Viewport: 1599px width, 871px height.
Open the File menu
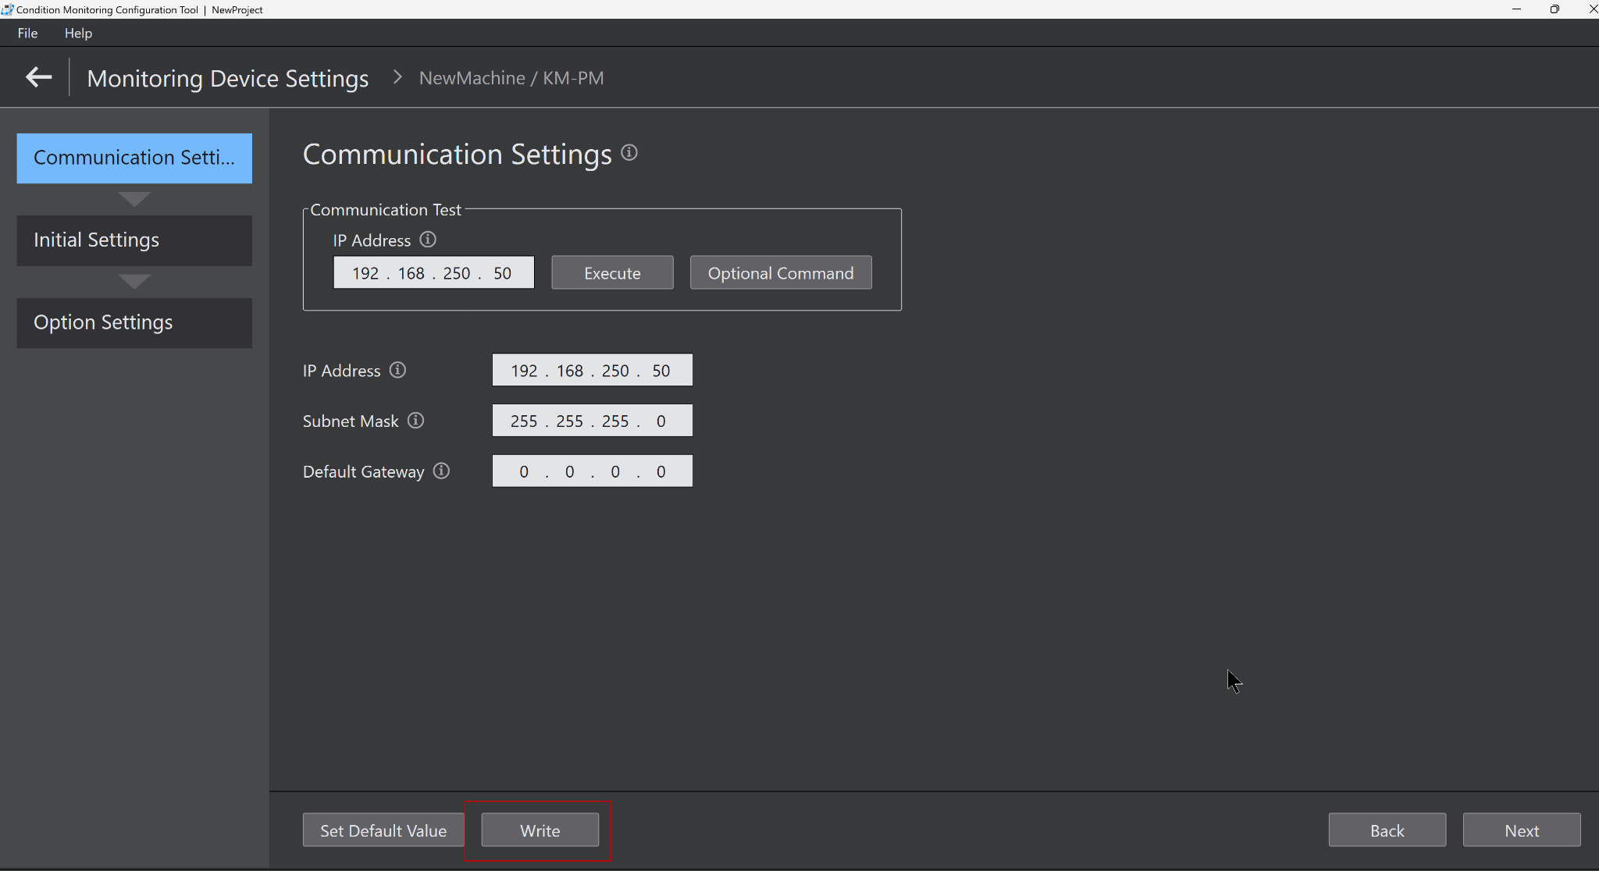pos(27,33)
